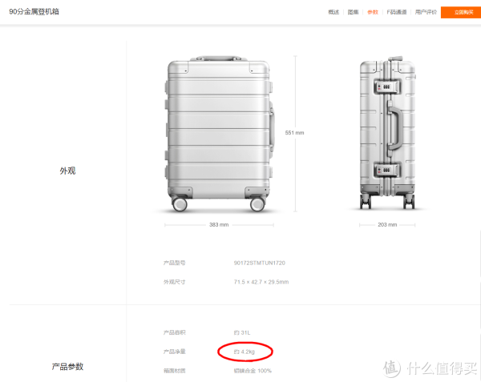Click the 383 mm width label

click(x=219, y=224)
